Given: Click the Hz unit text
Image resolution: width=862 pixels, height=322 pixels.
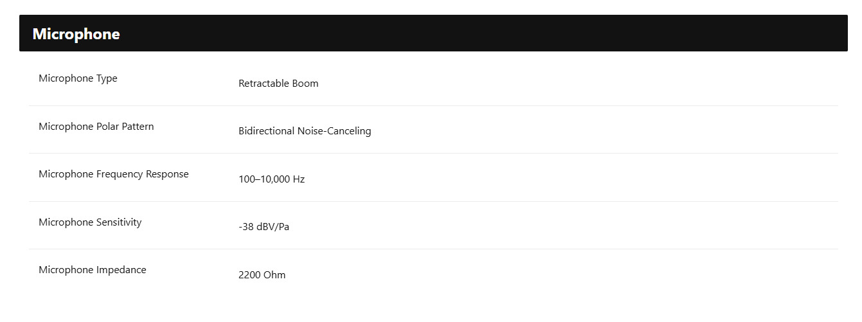Looking at the screenshot, I should click(x=298, y=179).
